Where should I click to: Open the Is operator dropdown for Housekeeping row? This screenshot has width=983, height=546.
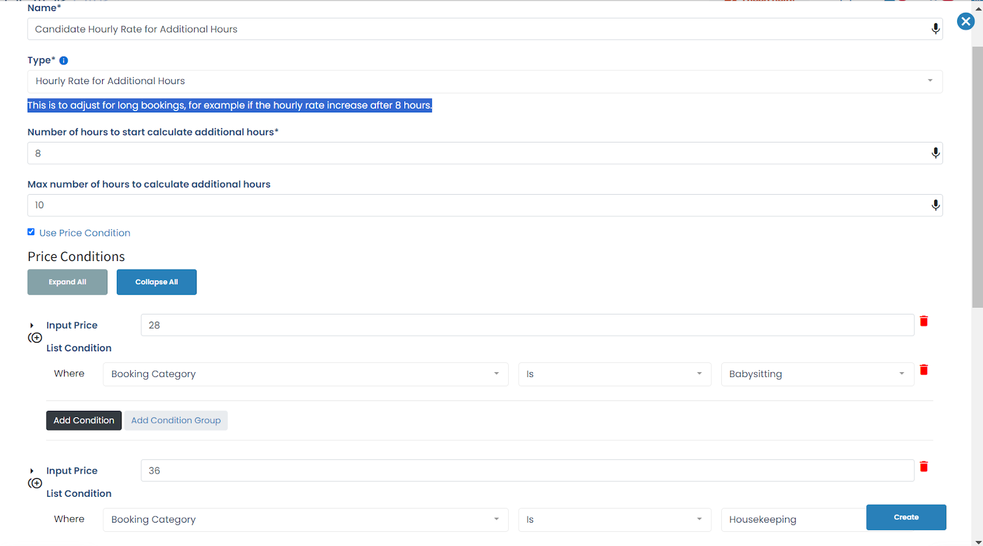click(x=614, y=520)
